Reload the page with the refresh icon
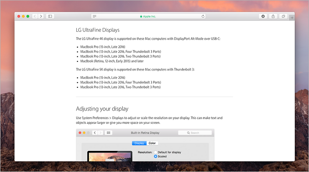The width and height of the screenshot is (309, 172). pos(203,16)
